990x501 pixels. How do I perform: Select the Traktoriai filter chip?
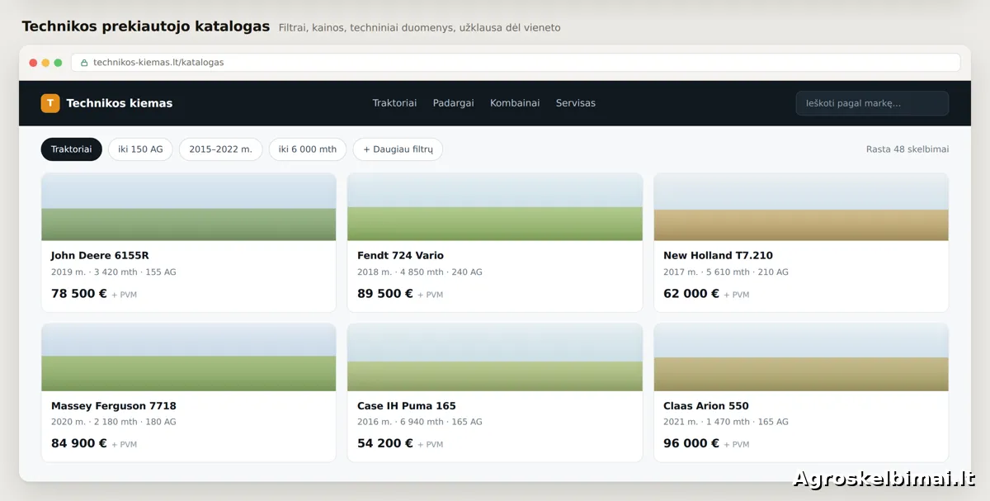click(72, 149)
